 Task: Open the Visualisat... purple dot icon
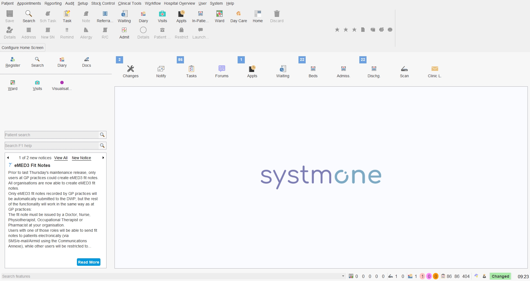point(62,85)
